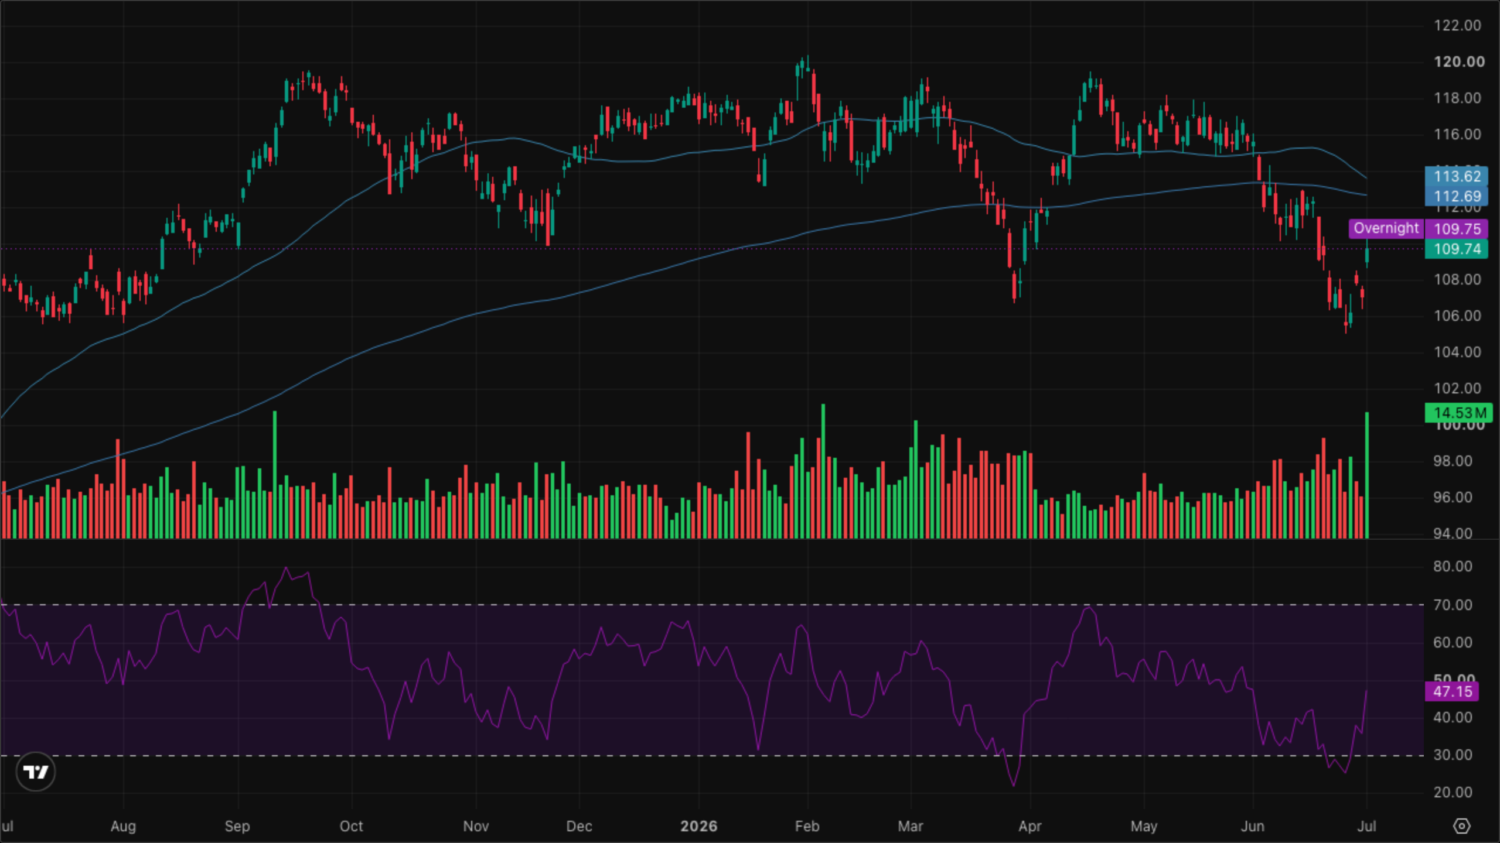This screenshot has height=843, width=1500.
Task: Click the Apr label on time axis
Action: click(x=1030, y=826)
